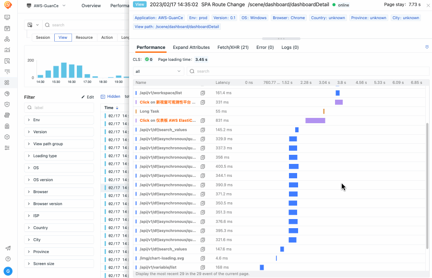The image size is (432, 278).
Task: Click the View path tag
Action: point(177,27)
